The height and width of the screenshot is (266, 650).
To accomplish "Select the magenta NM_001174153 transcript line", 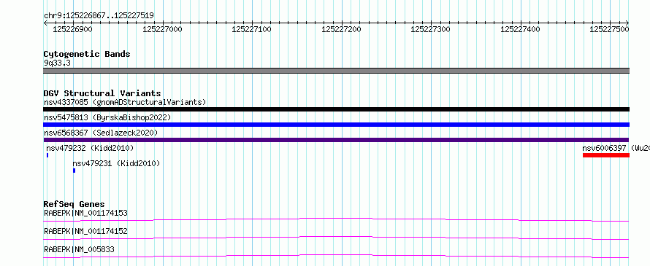I will pos(336,219).
